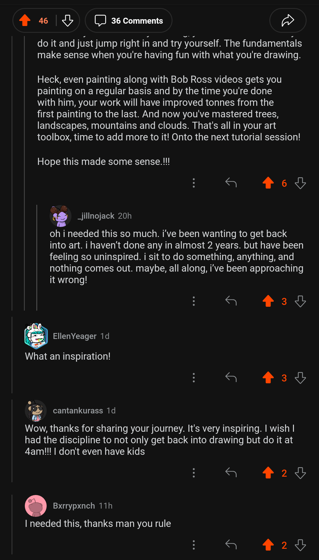Open options menu for _jillnojack's comment
Screen dimensions: 319x560
click(194, 301)
